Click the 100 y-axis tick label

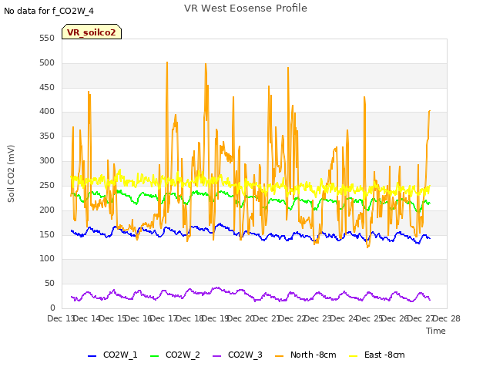coord(47,259)
